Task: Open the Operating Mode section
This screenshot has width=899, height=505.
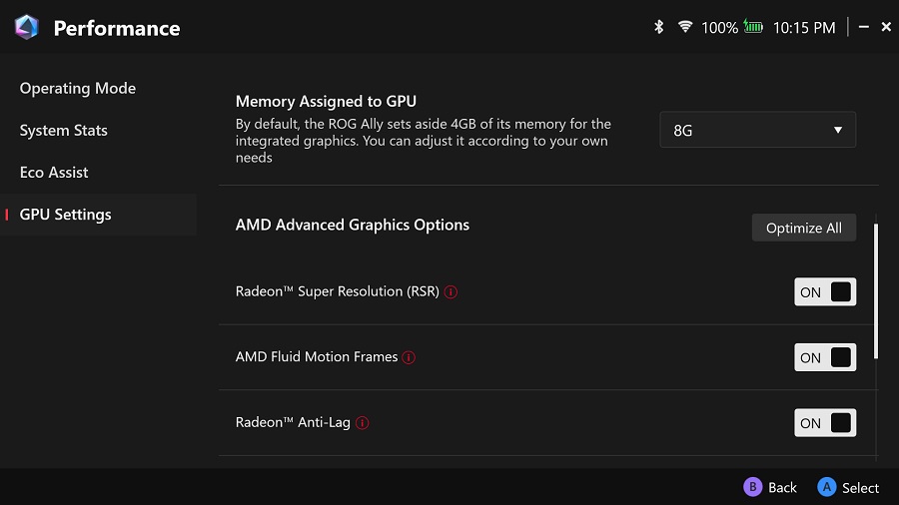Action: coord(78,88)
